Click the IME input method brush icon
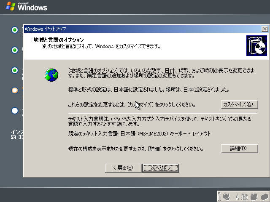Image resolution: width=270 pixels, height=202 pixels. [x=226, y=197]
